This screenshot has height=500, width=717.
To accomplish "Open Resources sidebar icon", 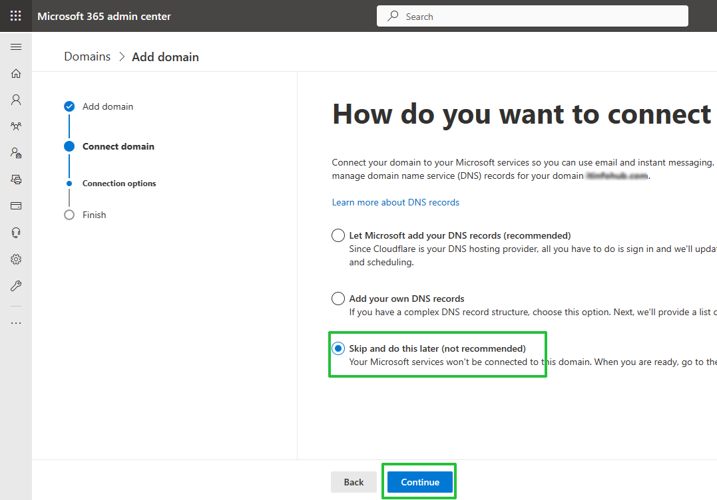I will pyautogui.click(x=16, y=180).
